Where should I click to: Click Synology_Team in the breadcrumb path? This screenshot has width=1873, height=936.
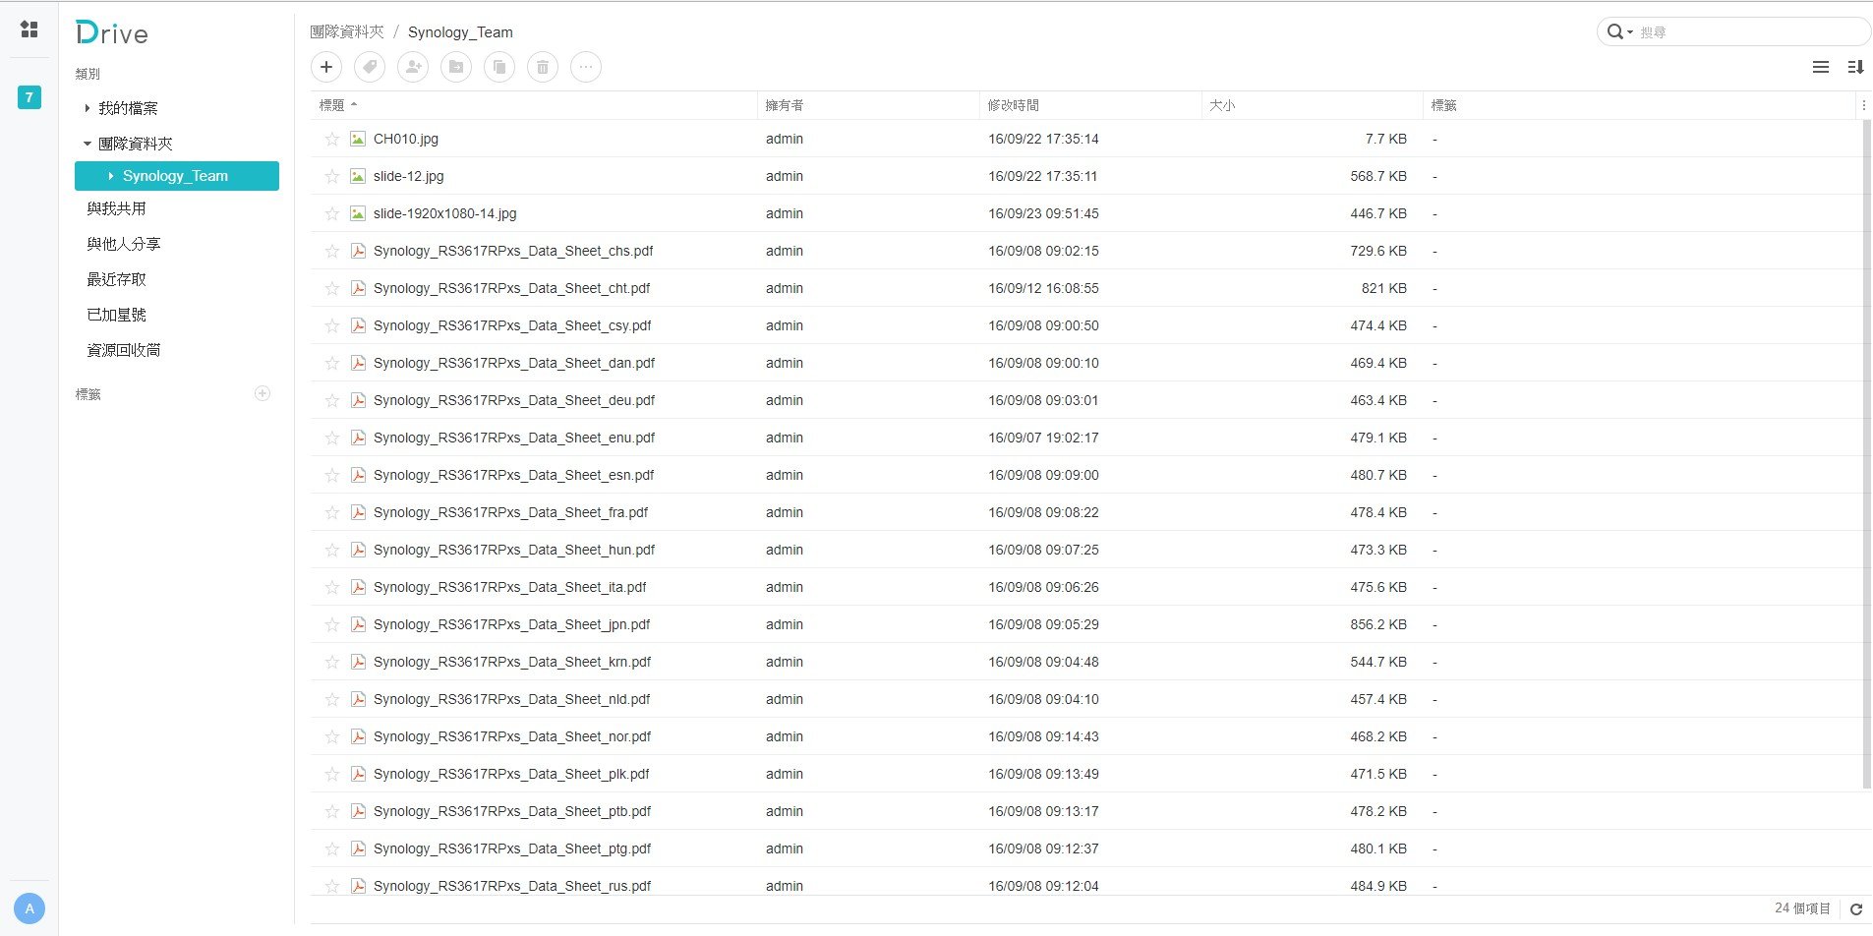pos(460,32)
